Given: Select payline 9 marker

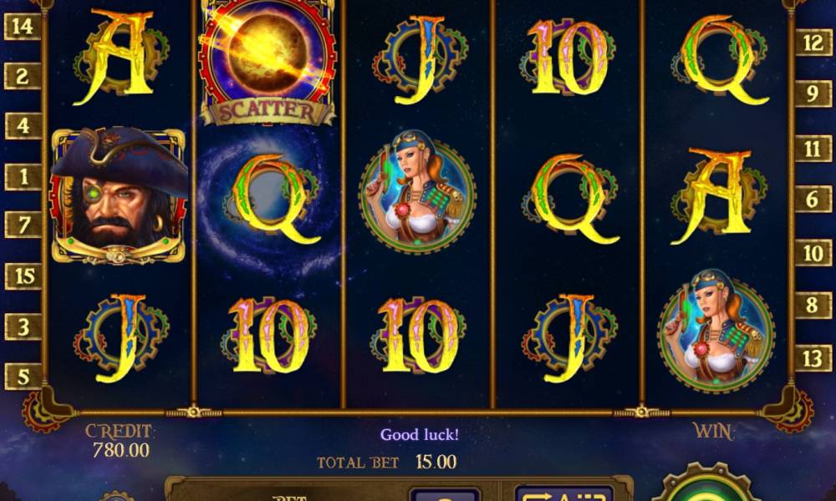Looking at the screenshot, I should [813, 94].
